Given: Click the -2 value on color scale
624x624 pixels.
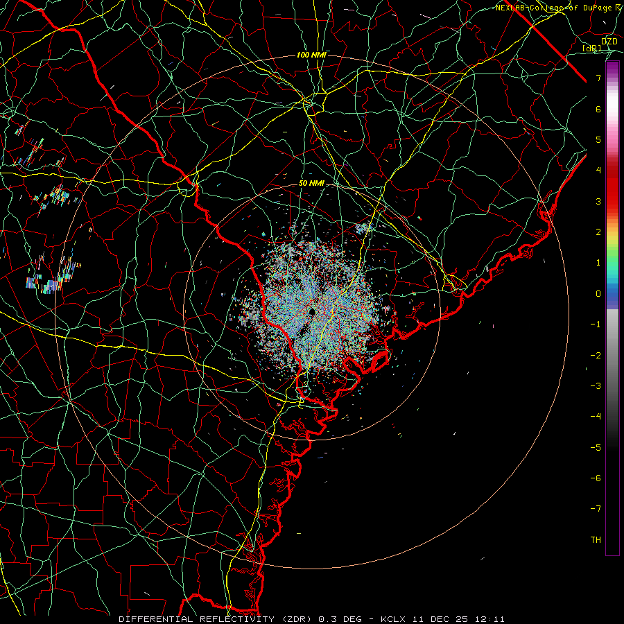Looking at the screenshot, I should (596, 356).
